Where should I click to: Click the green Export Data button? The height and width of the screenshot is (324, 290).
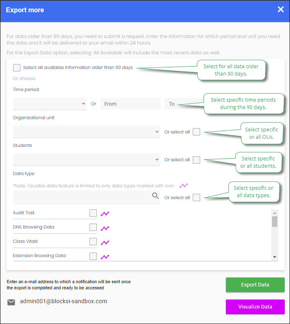point(255,285)
